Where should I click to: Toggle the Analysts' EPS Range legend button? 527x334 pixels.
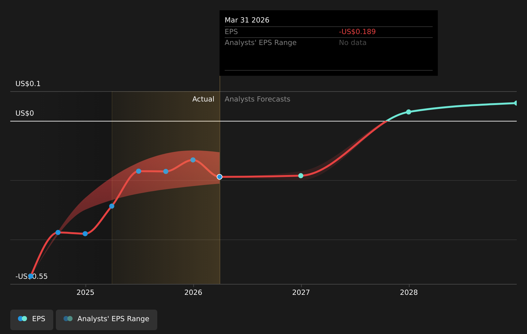(x=107, y=320)
